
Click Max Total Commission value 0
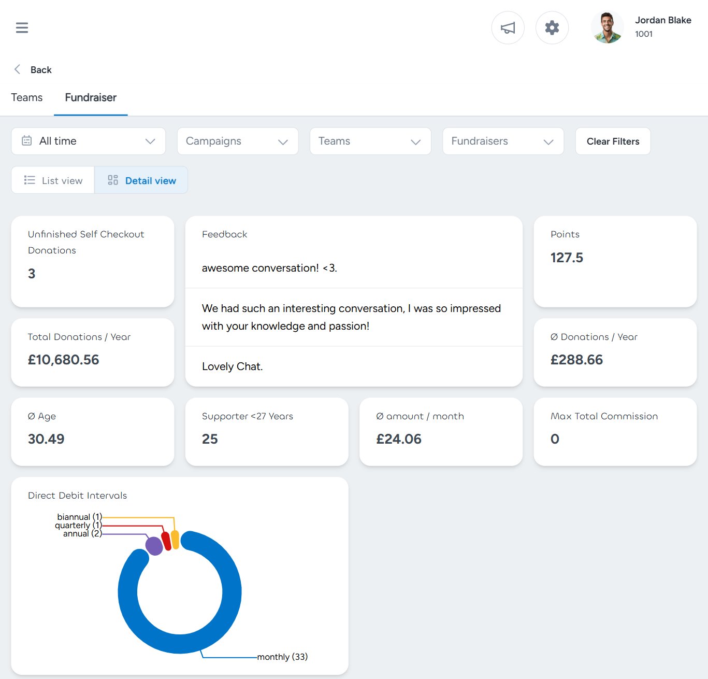pyautogui.click(x=555, y=439)
